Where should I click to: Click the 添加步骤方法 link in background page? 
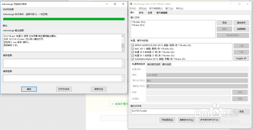click(120, 104)
